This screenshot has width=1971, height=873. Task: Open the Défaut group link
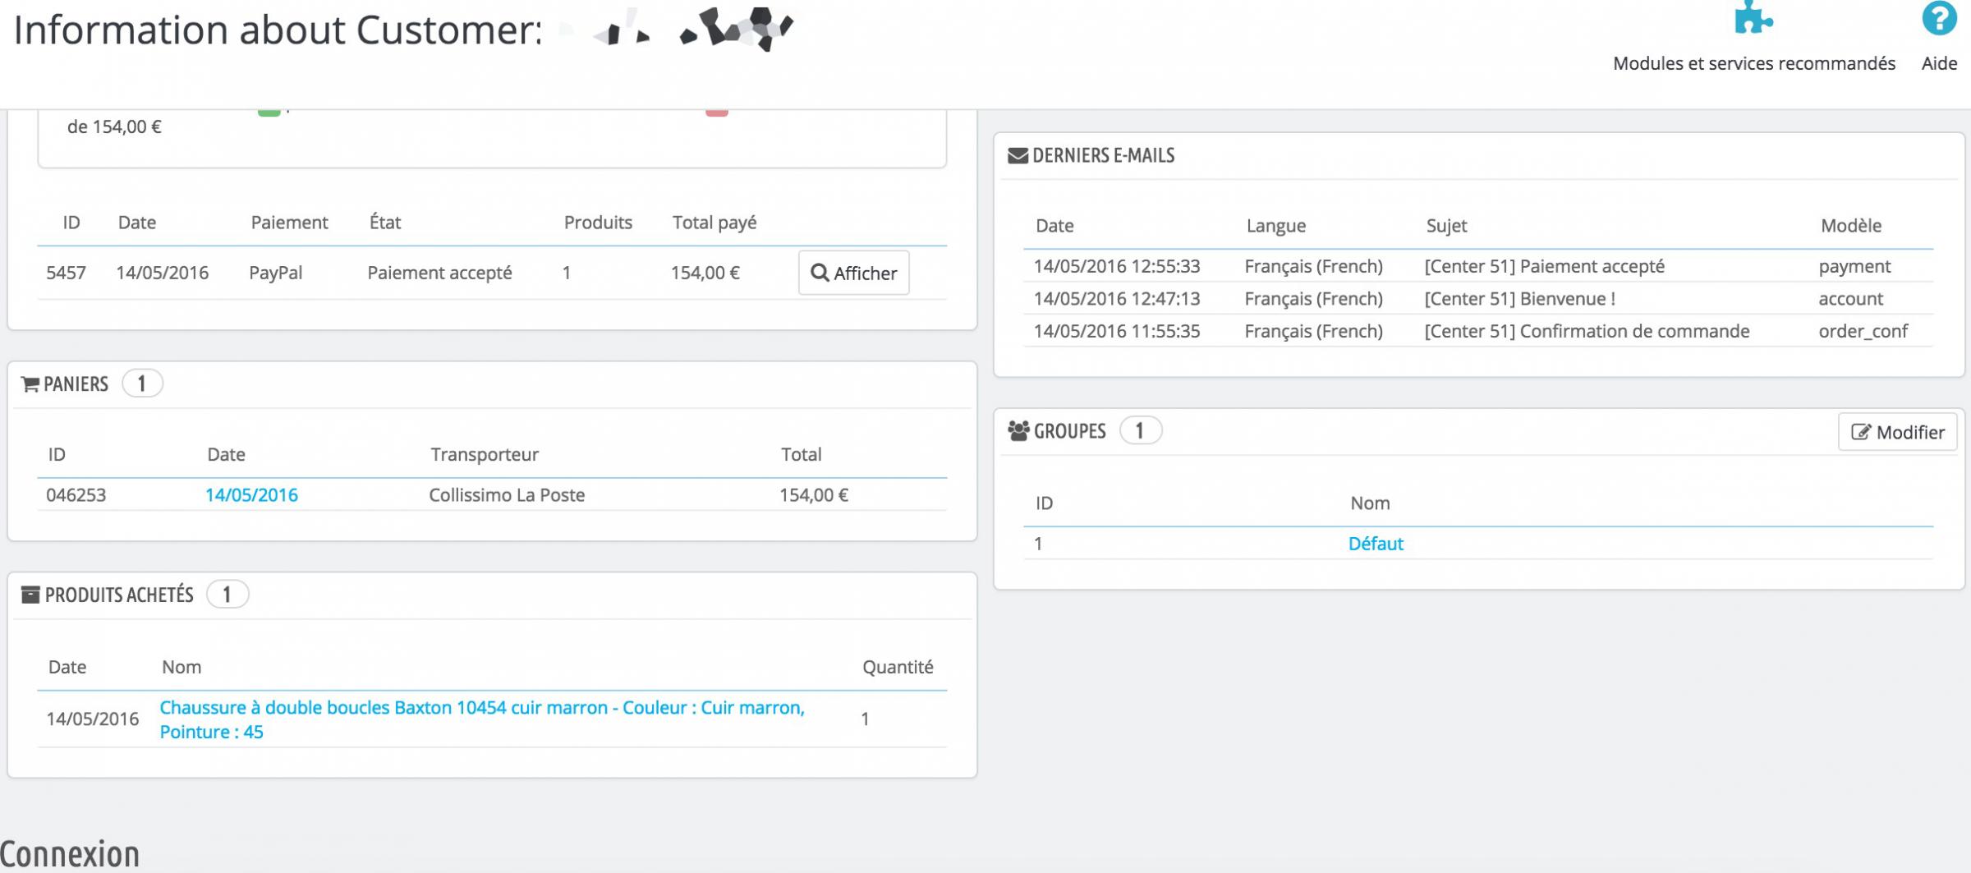pyautogui.click(x=1376, y=544)
